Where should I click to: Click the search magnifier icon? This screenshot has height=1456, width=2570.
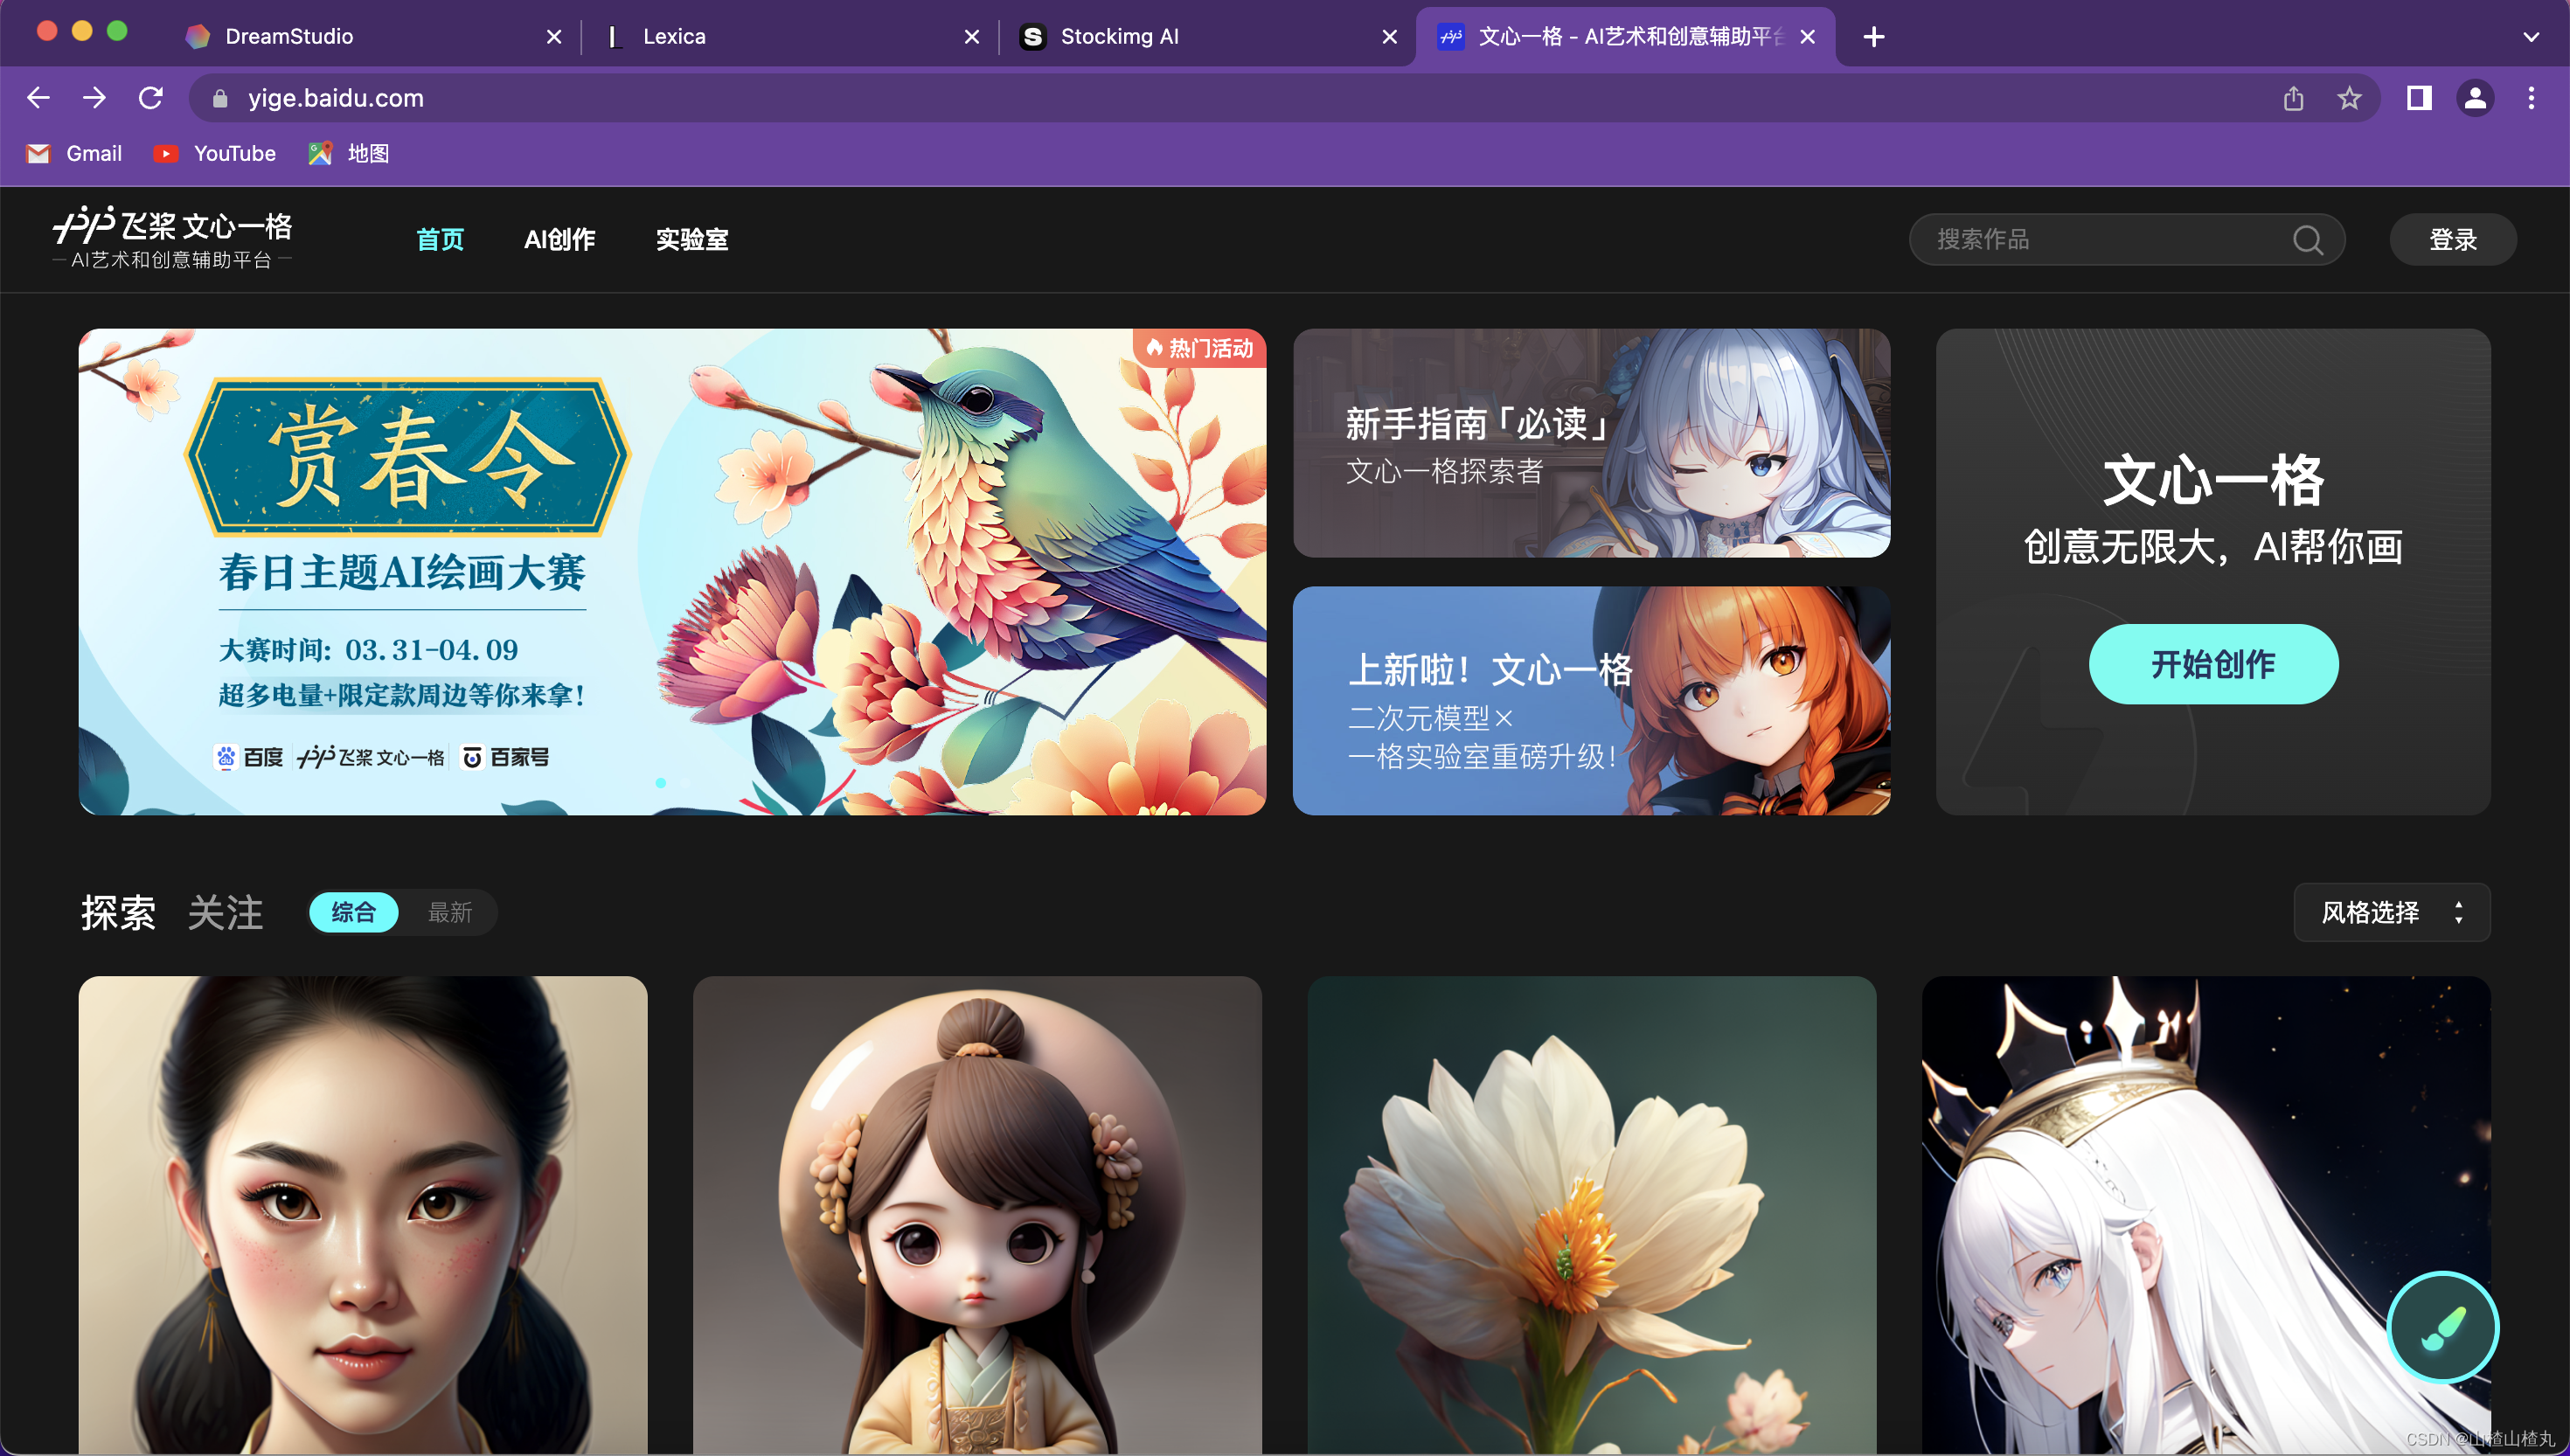pyautogui.click(x=2308, y=239)
